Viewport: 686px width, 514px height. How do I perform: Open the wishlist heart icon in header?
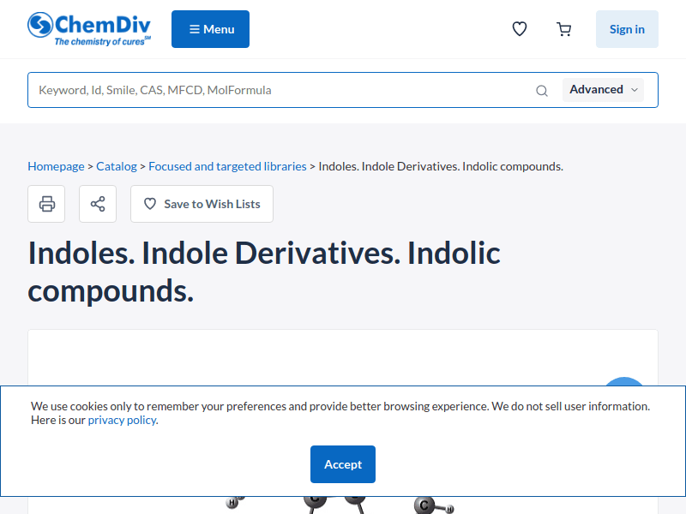coord(520,29)
